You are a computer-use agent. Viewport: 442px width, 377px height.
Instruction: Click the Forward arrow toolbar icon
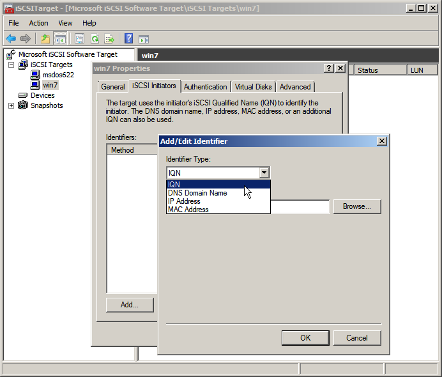pos(26,39)
